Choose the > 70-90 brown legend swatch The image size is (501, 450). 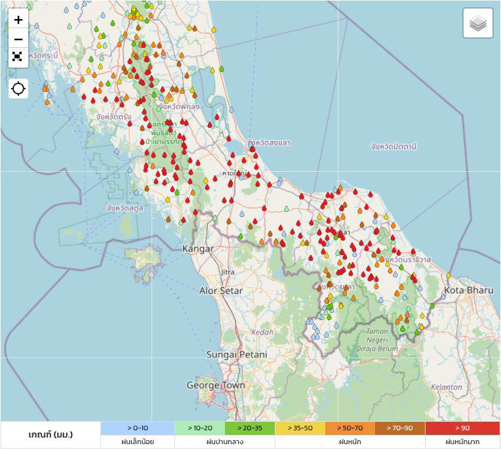coord(400,428)
